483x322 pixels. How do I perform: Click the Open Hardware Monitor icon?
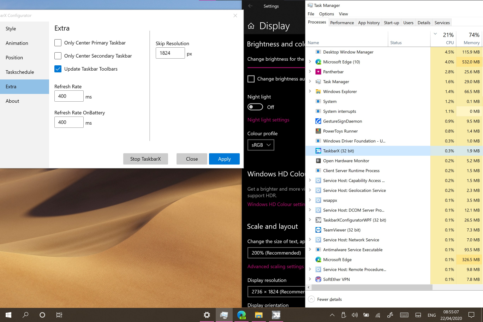point(317,161)
